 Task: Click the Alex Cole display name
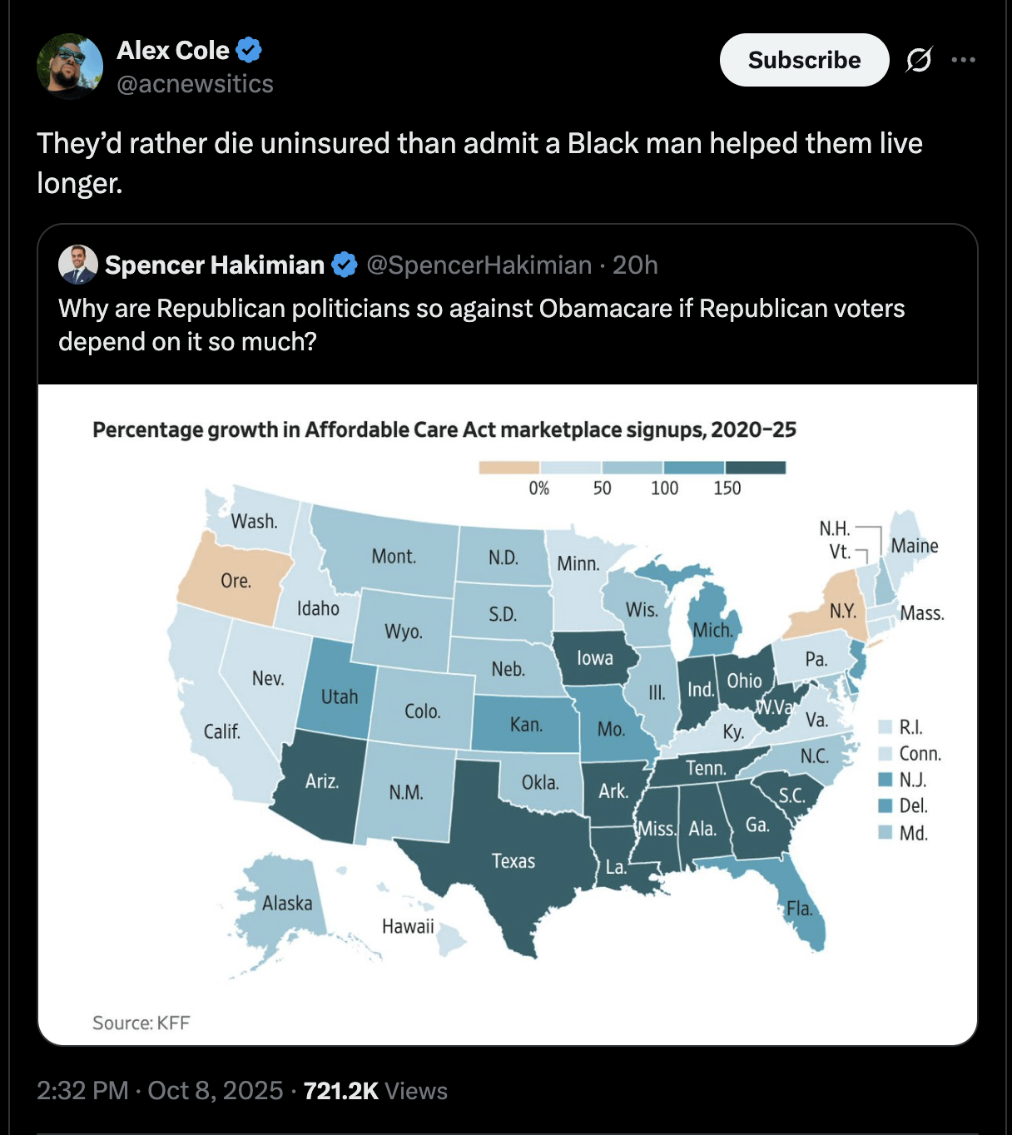click(173, 51)
